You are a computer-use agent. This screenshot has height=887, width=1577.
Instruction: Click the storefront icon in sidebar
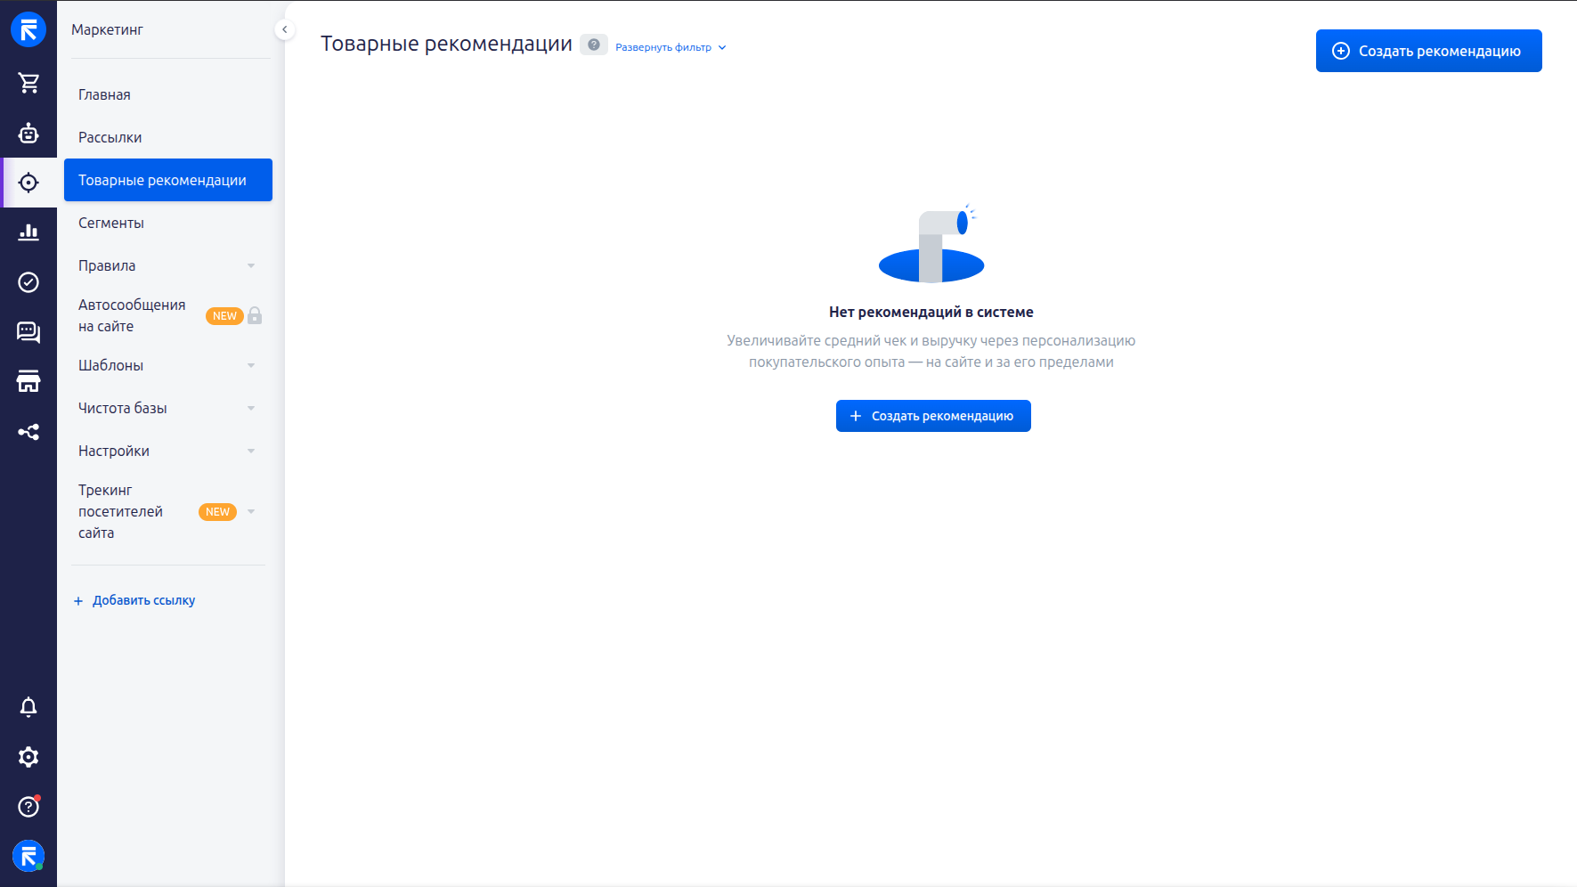coord(28,382)
